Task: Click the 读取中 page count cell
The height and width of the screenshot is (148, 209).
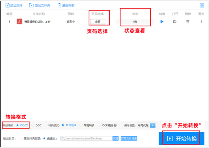Action: click(71, 22)
